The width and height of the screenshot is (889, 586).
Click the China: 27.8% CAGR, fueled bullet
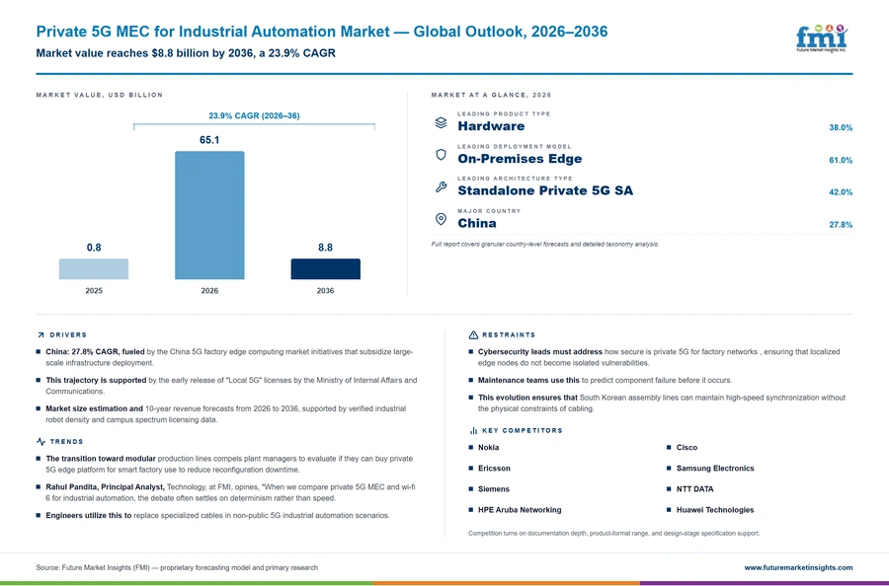(229, 357)
